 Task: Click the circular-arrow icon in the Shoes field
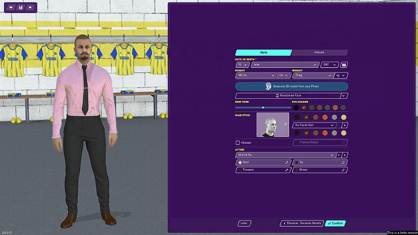pyautogui.click(x=343, y=169)
